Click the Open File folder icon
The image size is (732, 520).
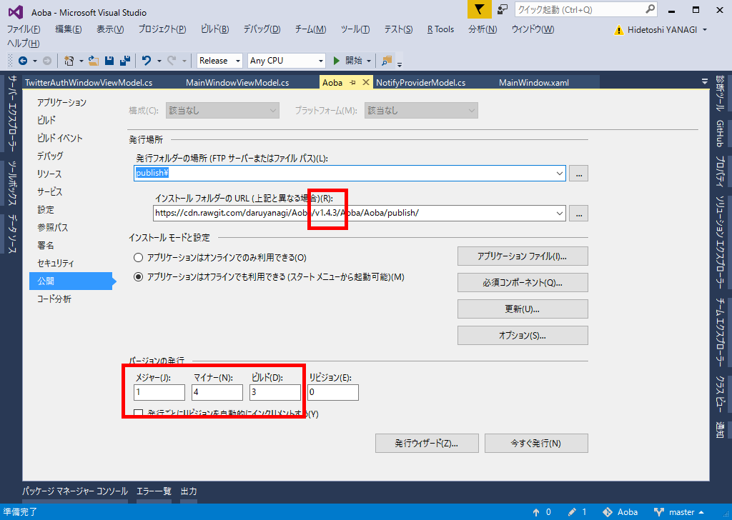click(x=94, y=61)
